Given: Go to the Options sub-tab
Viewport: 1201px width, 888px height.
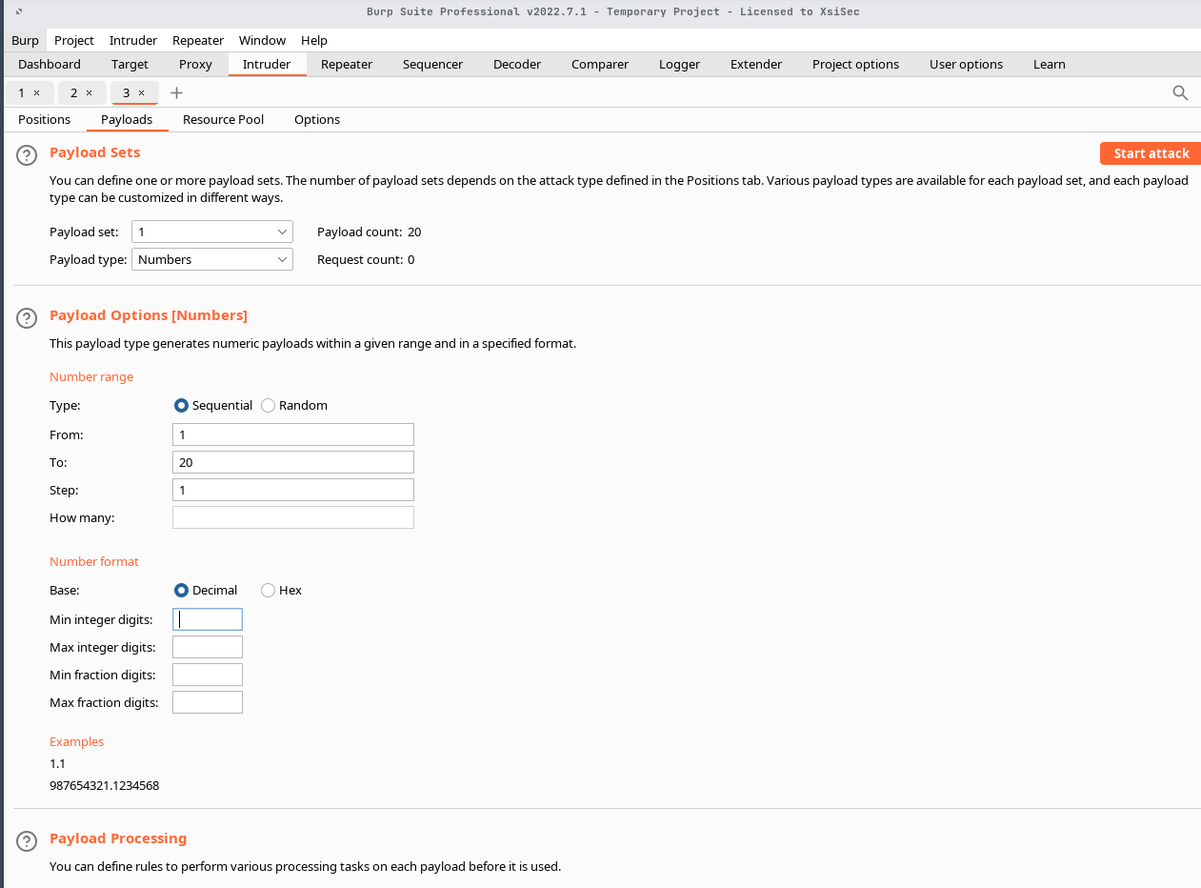Looking at the screenshot, I should coord(317,119).
